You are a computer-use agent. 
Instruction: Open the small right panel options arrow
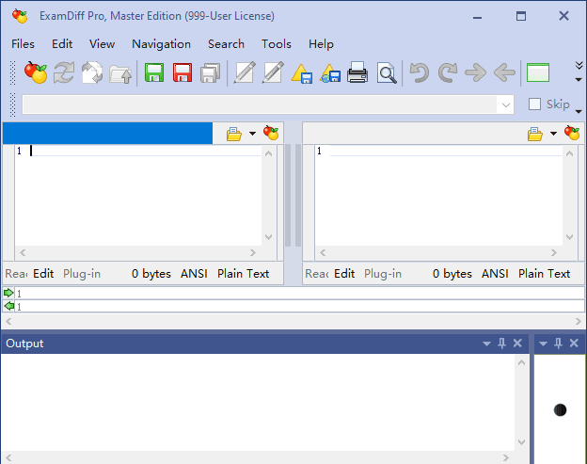pos(543,344)
